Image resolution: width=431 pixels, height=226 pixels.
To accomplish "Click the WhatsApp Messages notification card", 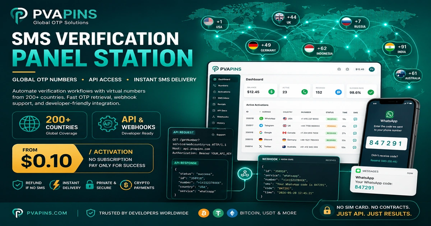I will [x=384, y=180].
